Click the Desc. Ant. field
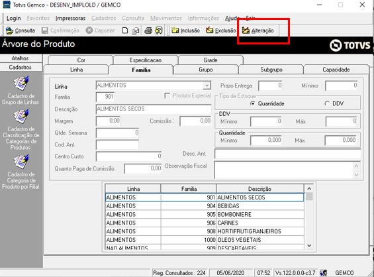The width and height of the screenshot is (374, 277). pyautogui.click(x=288, y=154)
